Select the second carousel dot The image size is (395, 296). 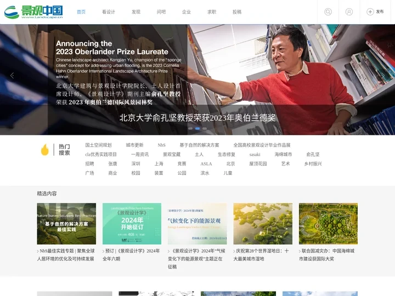pos(198,129)
